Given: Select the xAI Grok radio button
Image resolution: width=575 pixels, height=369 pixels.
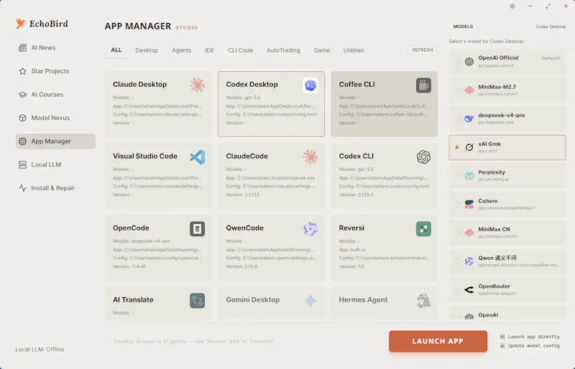Looking at the screenshot, I should pyautogui.click(x=456, y=147).
